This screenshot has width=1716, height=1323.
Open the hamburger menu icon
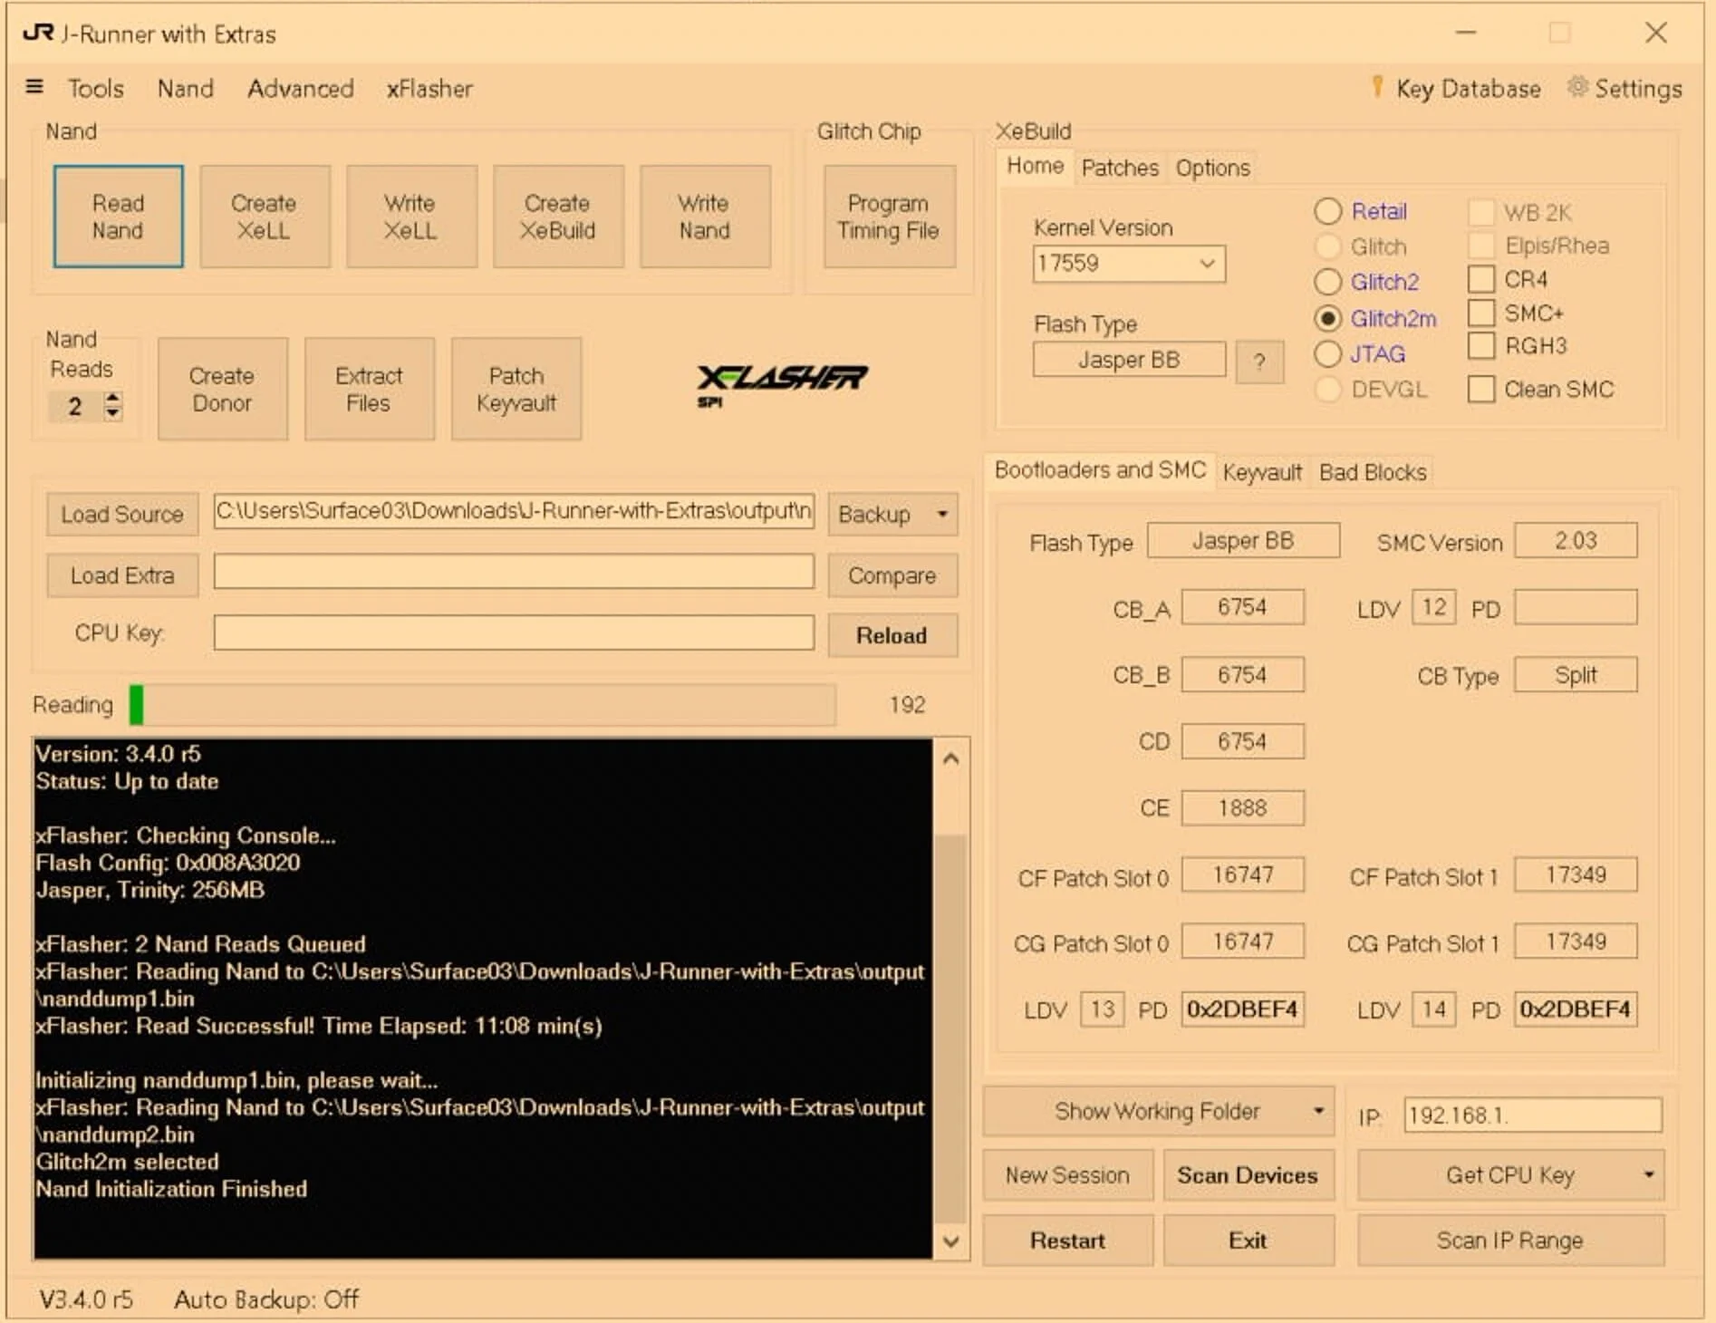tap(34, 87)
